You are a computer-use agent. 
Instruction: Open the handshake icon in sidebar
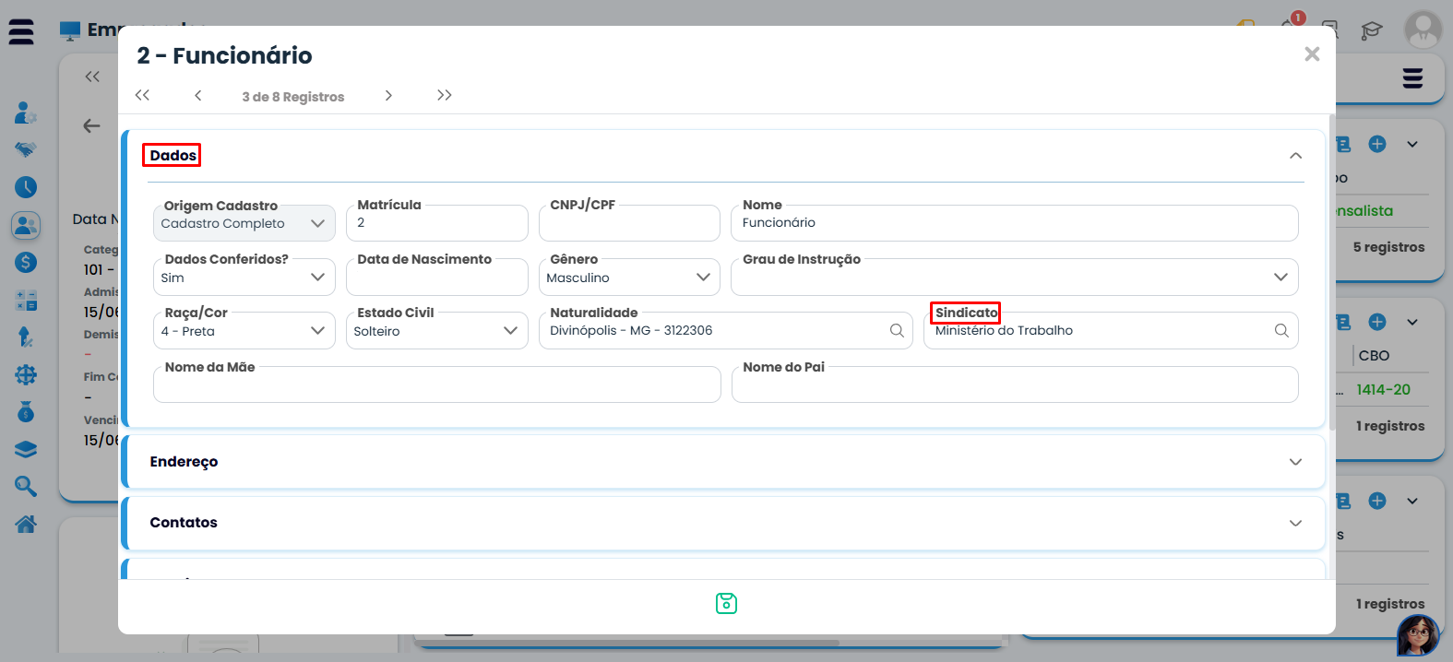26,149
